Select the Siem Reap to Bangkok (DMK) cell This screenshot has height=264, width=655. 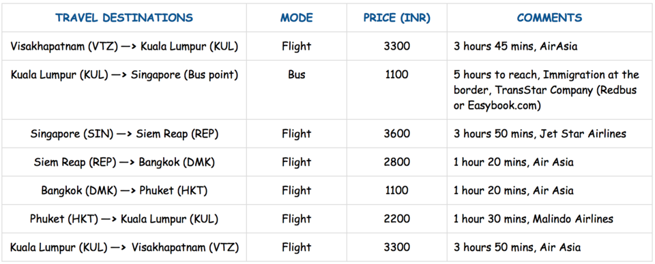click(124, 162)
